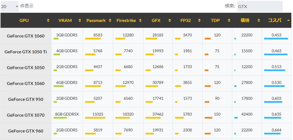
Task: Click the Passmark bar for score 11025
Action: [x=95, y=118]
